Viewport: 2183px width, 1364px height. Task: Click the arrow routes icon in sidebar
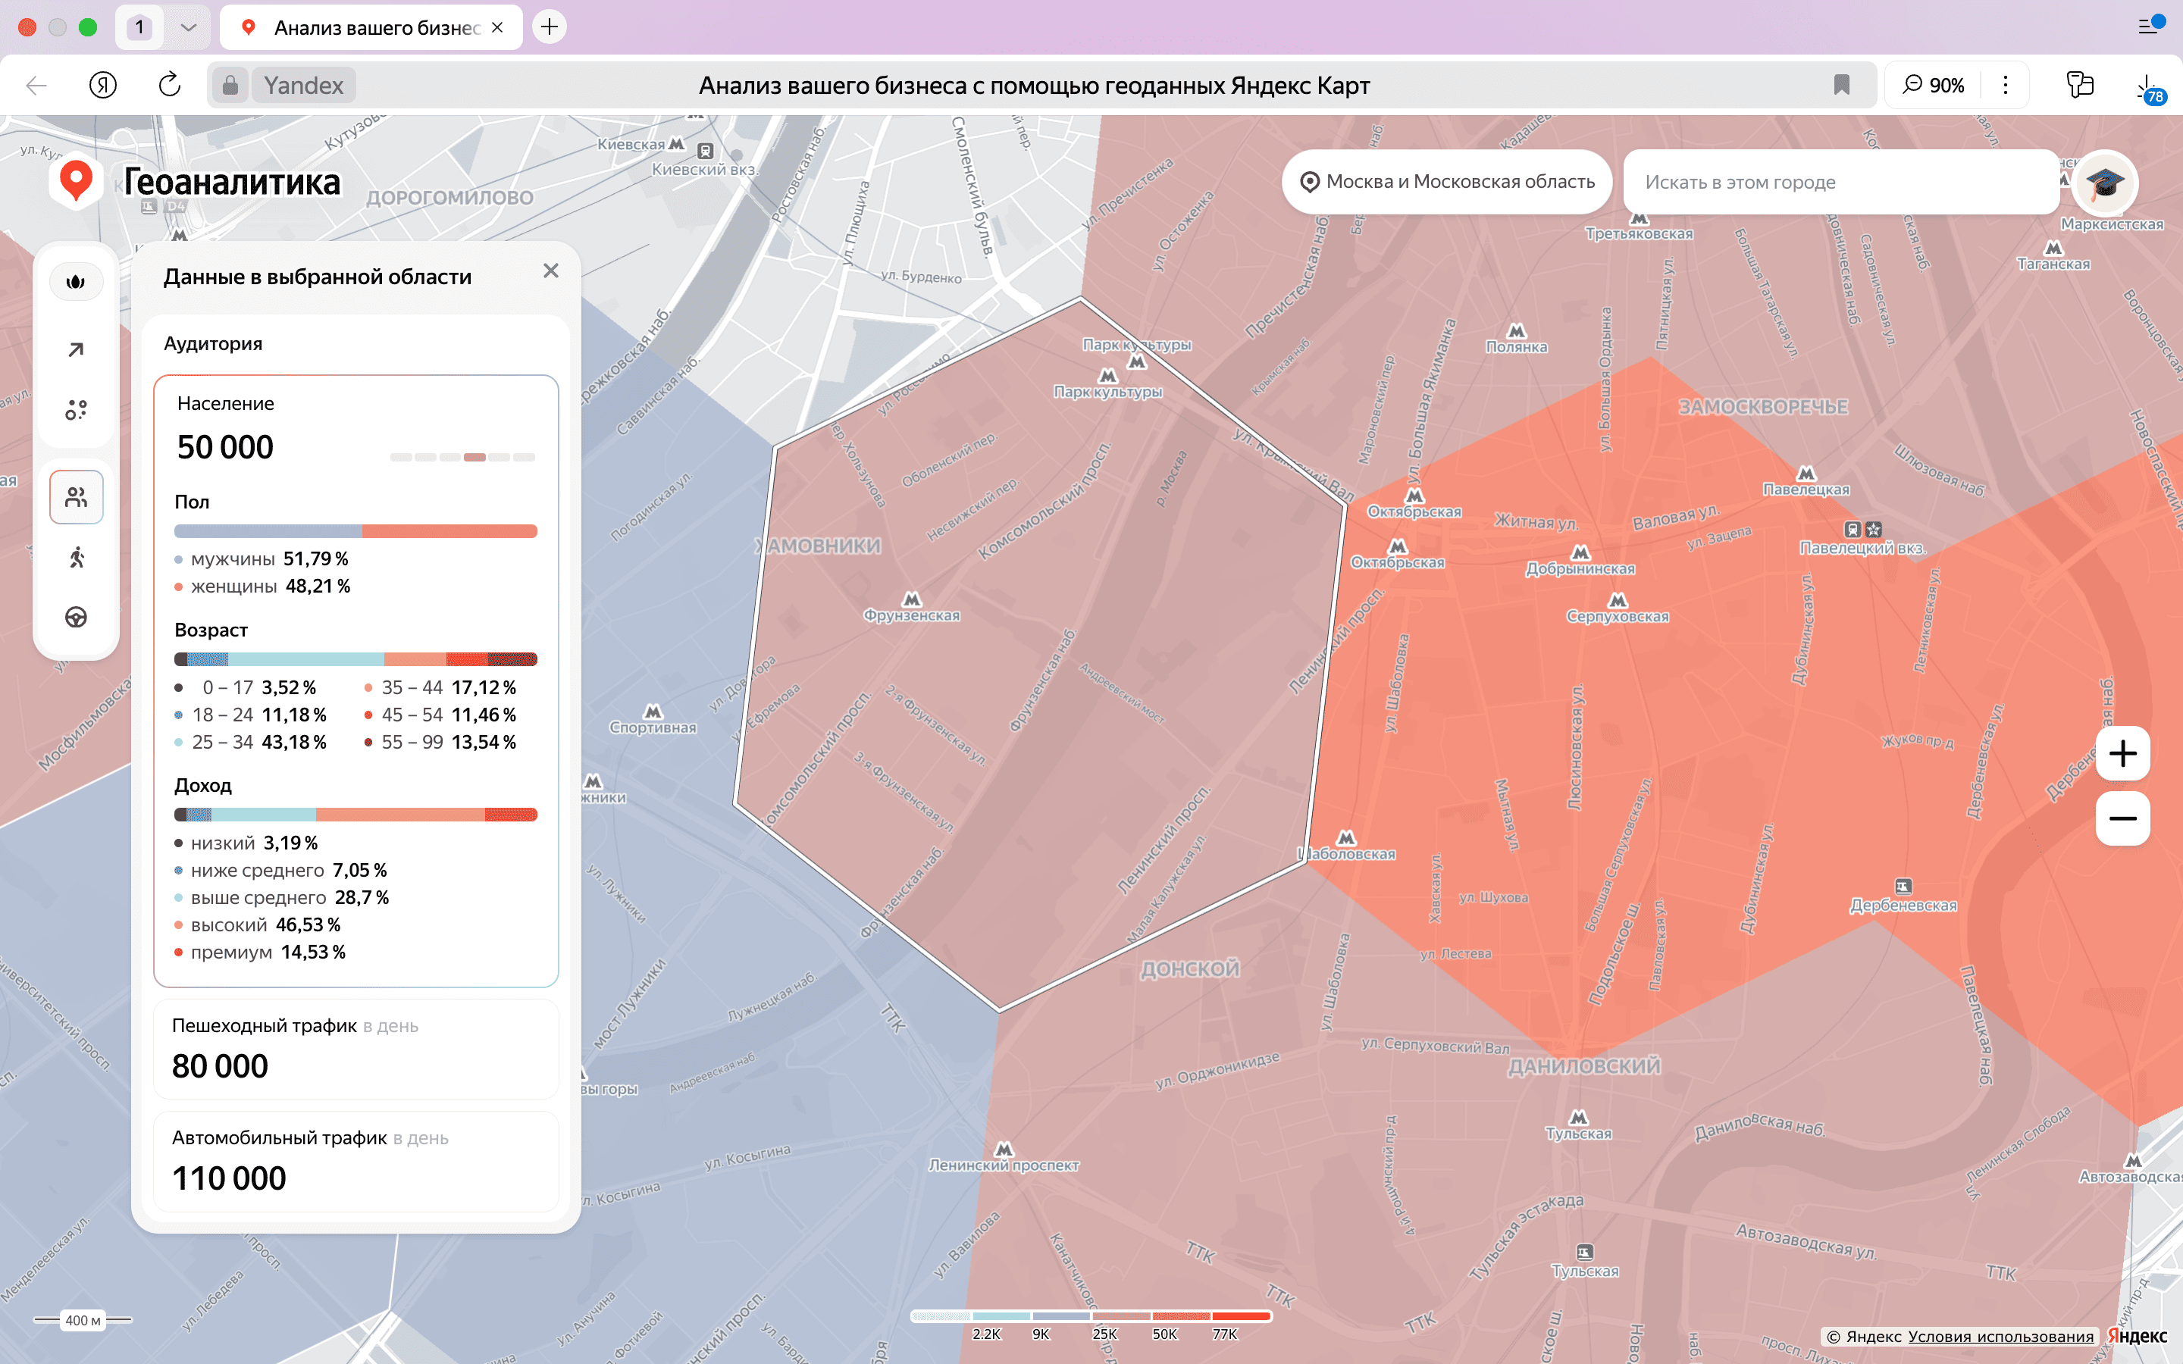pos(76,350)
